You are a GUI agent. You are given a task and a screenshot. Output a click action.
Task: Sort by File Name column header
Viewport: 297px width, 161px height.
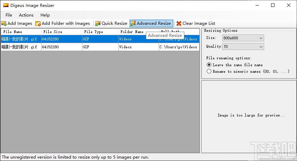21,32
